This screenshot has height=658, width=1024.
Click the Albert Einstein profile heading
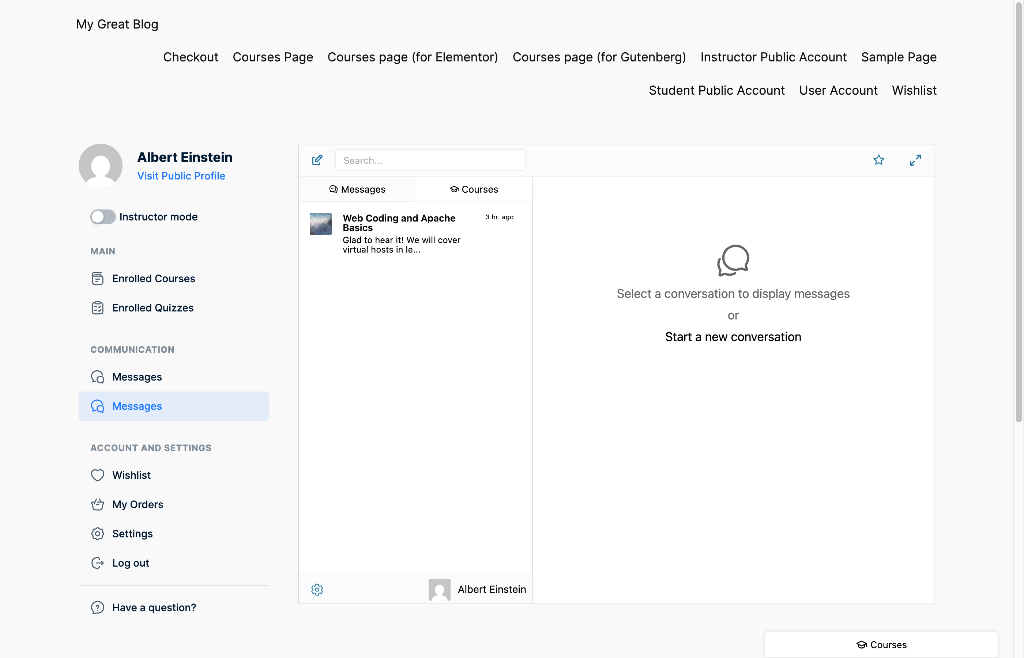[185, 157]
